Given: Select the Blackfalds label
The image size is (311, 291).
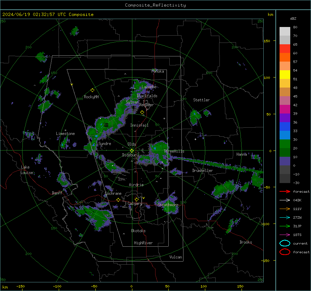Looking at the screenshot, I should click(x=147, y=96).
